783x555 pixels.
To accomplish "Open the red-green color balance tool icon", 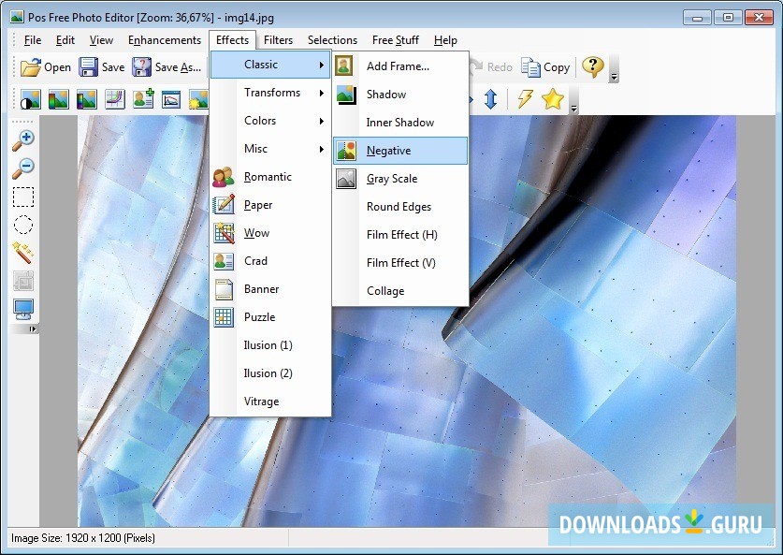I will [x=58, y=99].
